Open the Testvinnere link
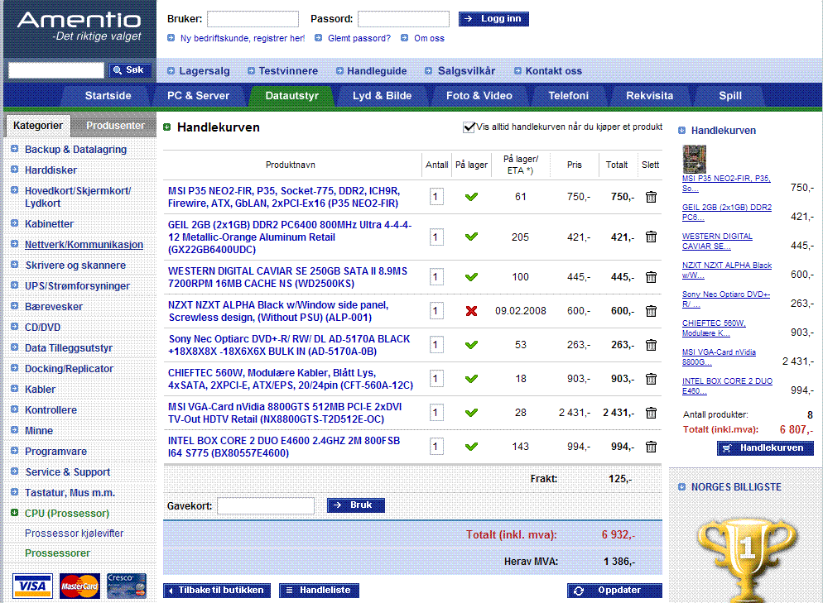Viewport: 823px width, 603px height. tap(288, 71)
